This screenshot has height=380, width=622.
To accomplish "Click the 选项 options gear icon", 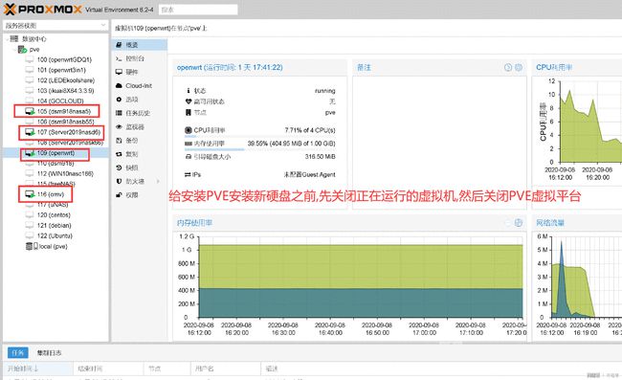I will tap(119, 100).
